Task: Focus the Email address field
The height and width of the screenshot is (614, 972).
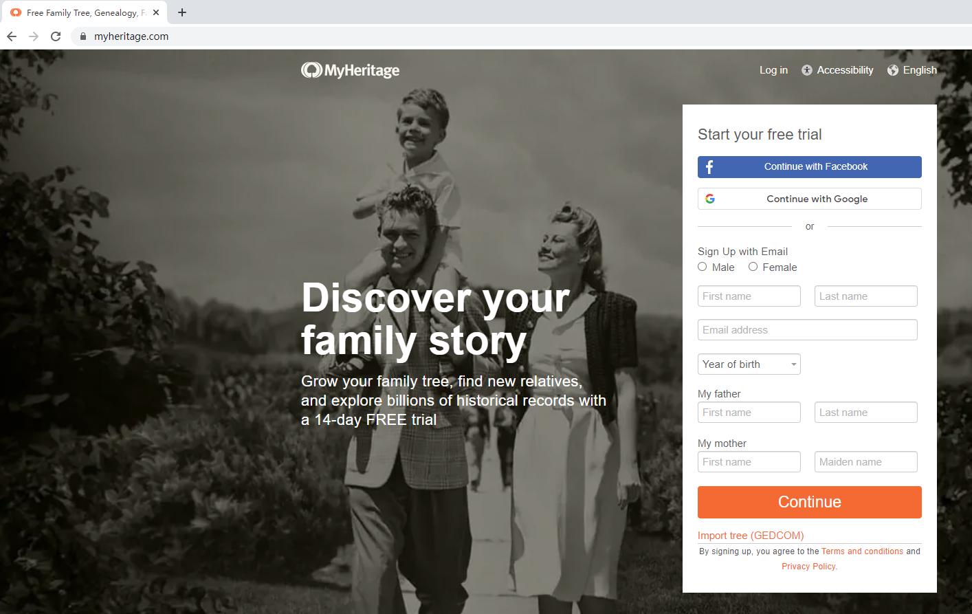Action: click(x=808, y=330)
